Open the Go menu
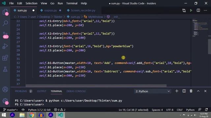 point(52,3)
